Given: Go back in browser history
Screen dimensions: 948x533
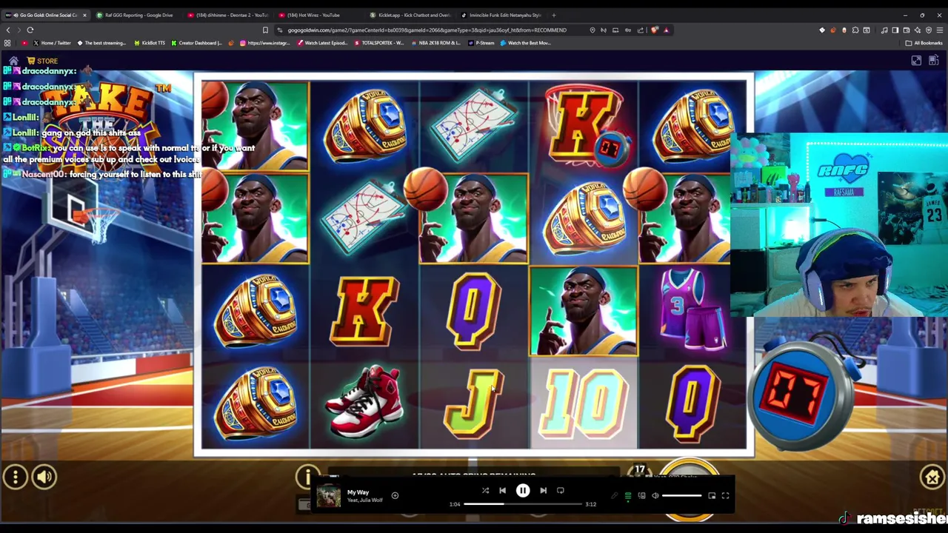Looking at the screenshot, I should (8, 30).
